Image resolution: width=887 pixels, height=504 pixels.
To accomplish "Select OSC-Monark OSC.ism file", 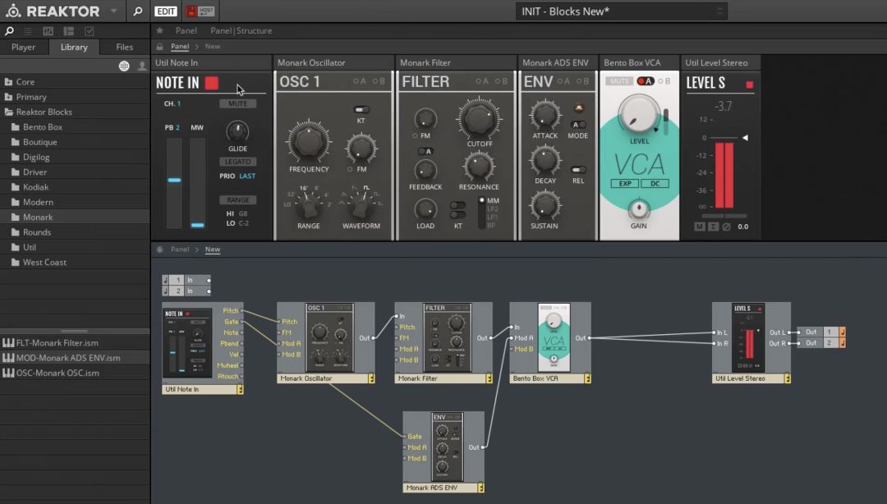I will pos(75,373).
